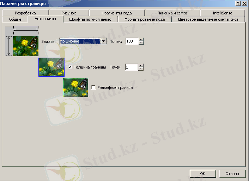Screen dimensions: 249x181
Task: Select the Автоэскизы tab
Action: 45,19
